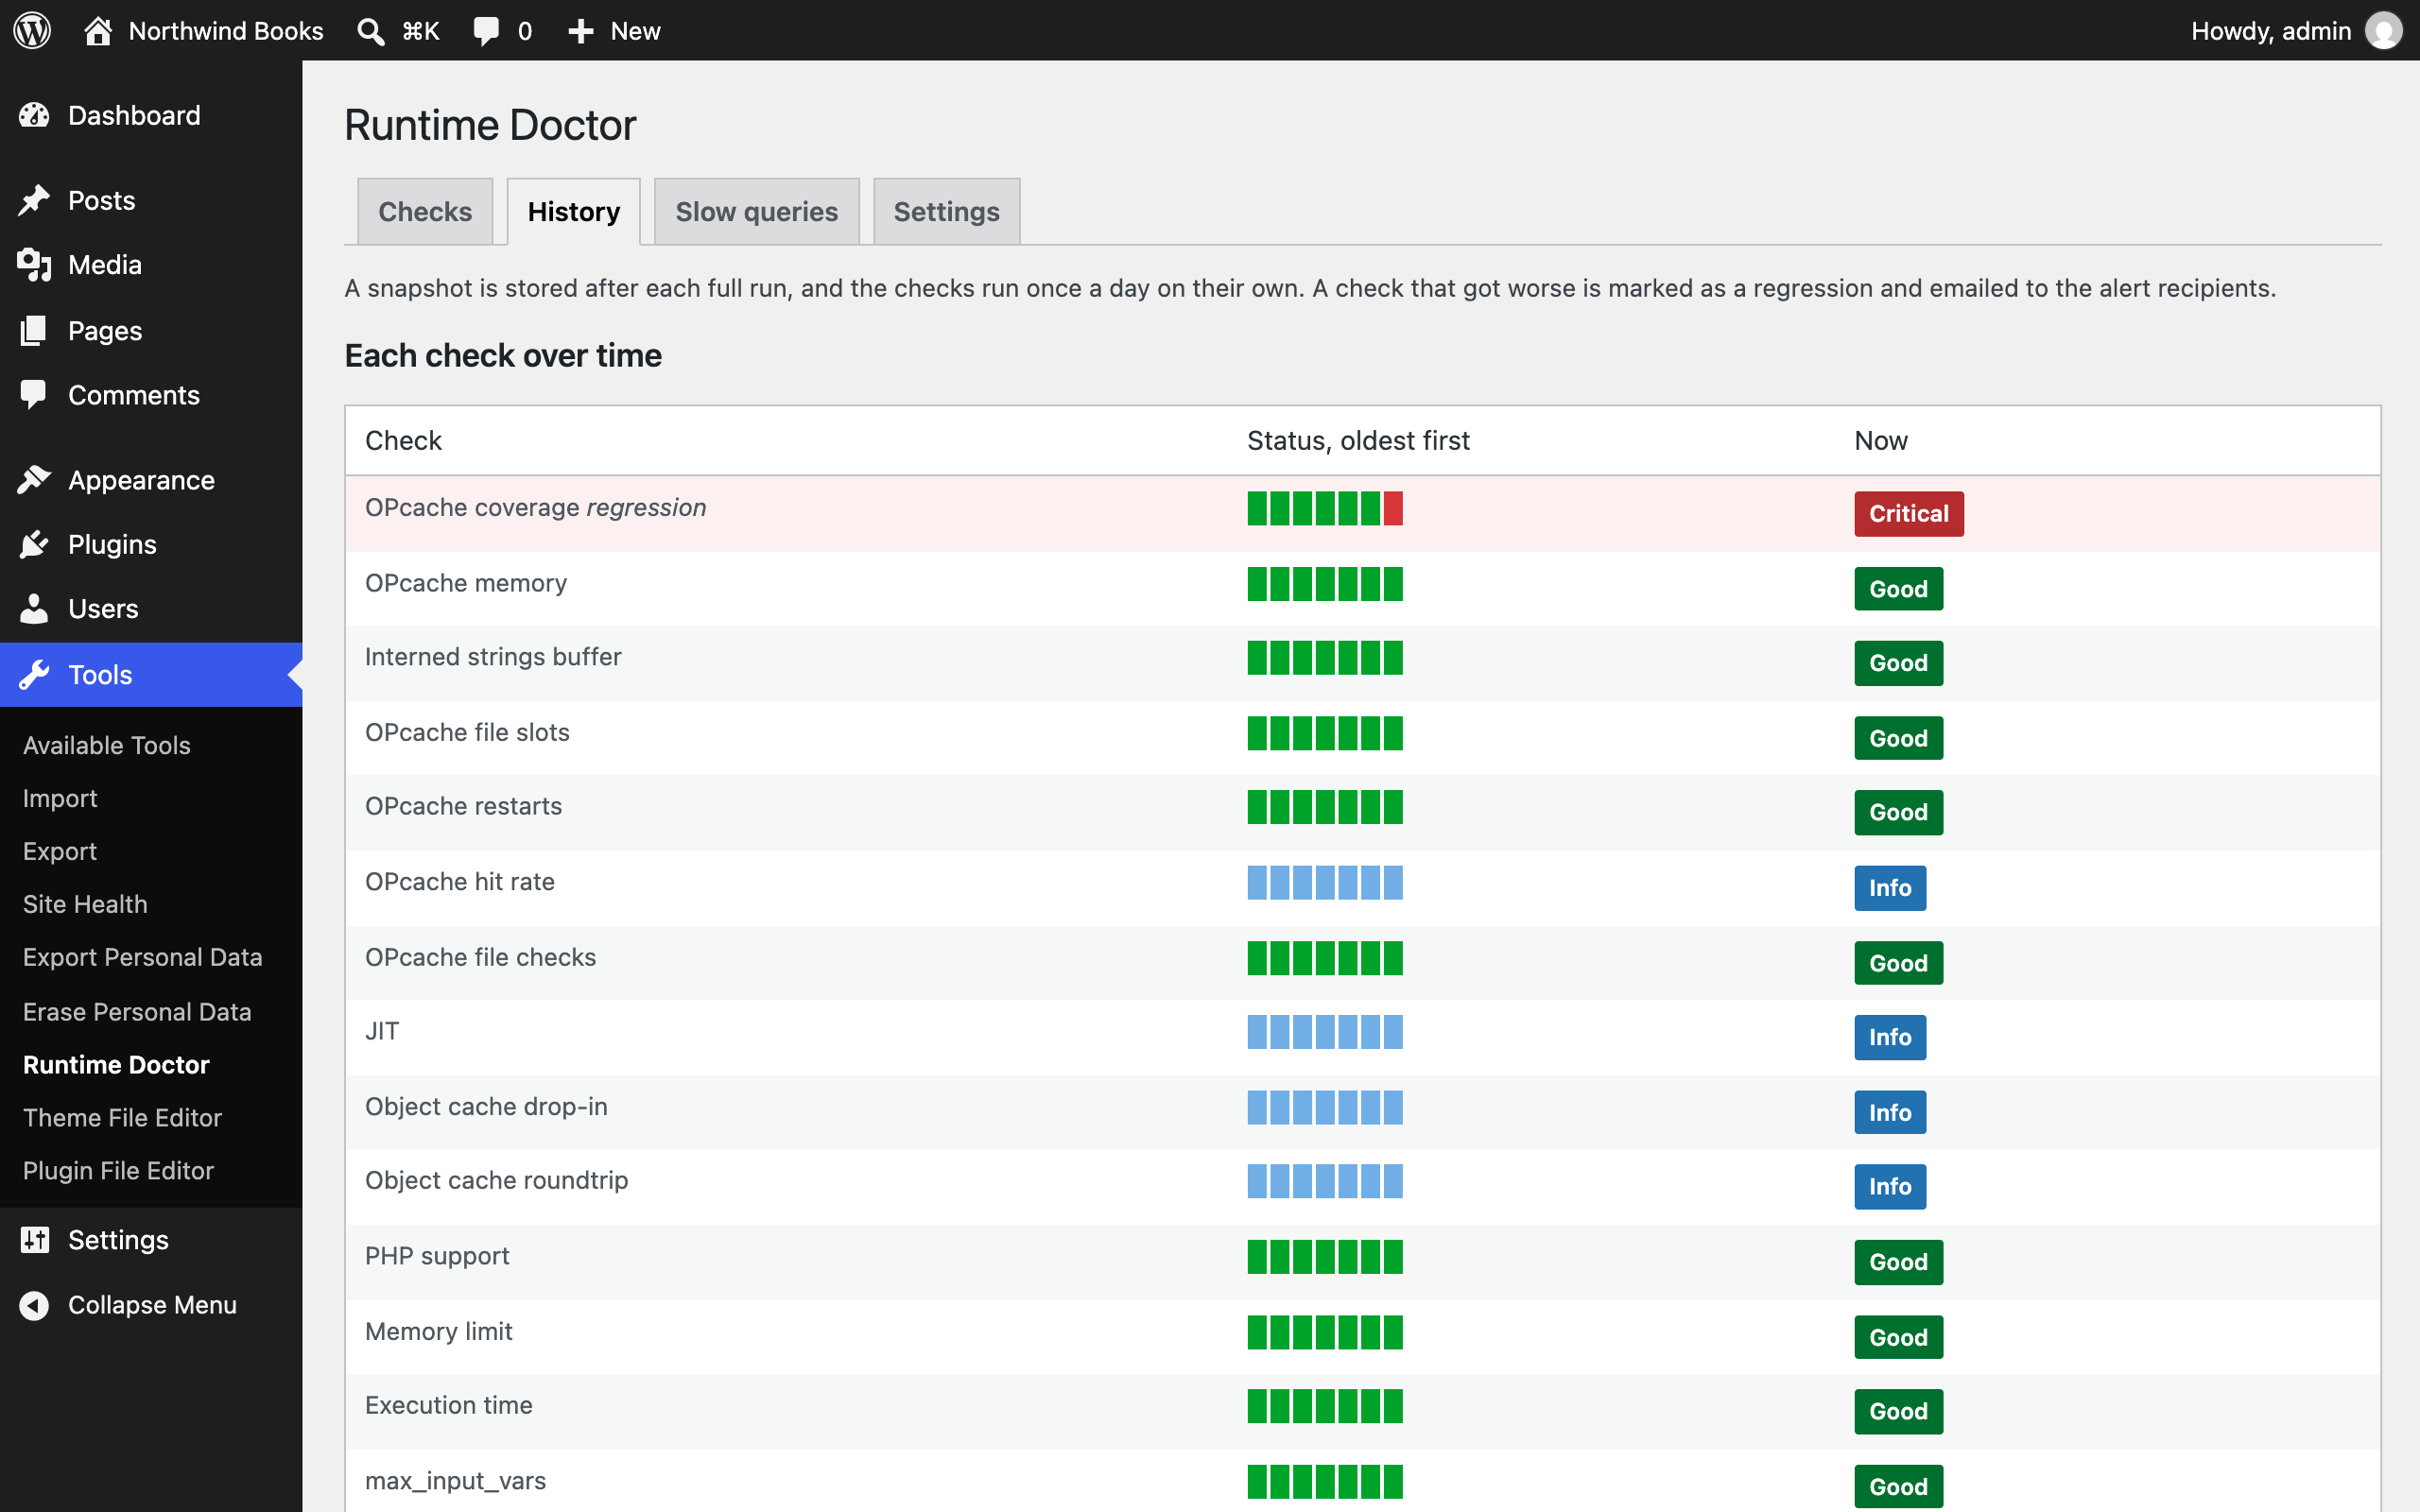The height and width of the screenshot is (1512, 2420).
Task: Open the Posts menu
Action: pos(151,200)
